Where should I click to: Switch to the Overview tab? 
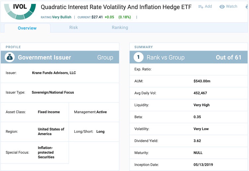(x=27, y=28)
